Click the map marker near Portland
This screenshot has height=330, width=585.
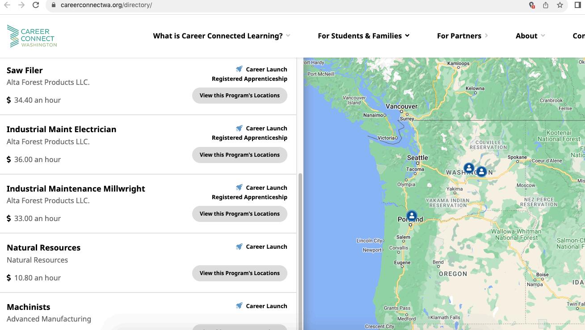tap(412, 216)
